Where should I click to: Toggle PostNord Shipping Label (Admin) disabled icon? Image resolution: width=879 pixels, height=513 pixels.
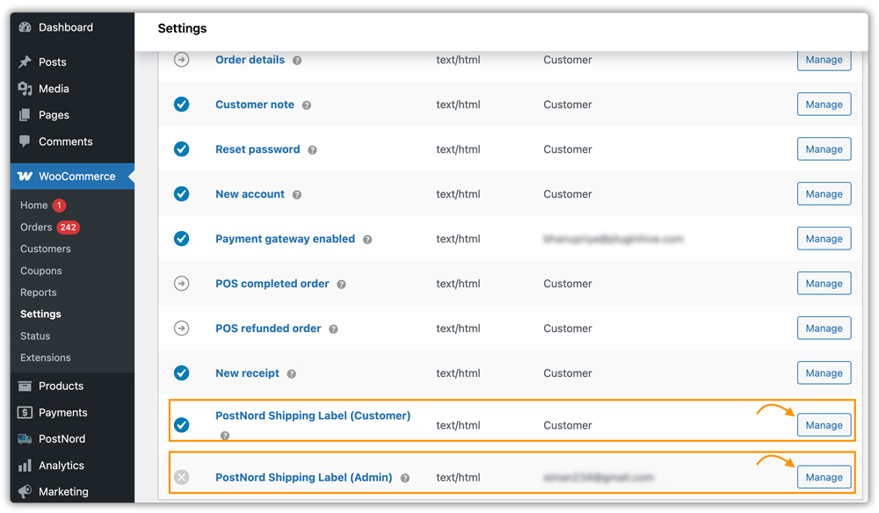coord(181,477)
